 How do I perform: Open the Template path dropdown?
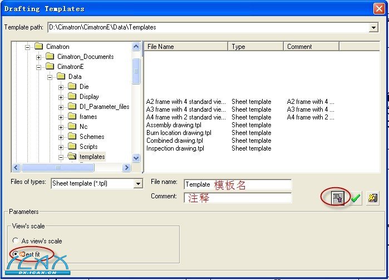tap(373, 27)
